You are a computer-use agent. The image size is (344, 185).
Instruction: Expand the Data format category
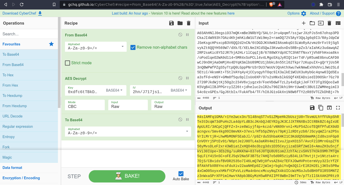click(x=12, y=168)
